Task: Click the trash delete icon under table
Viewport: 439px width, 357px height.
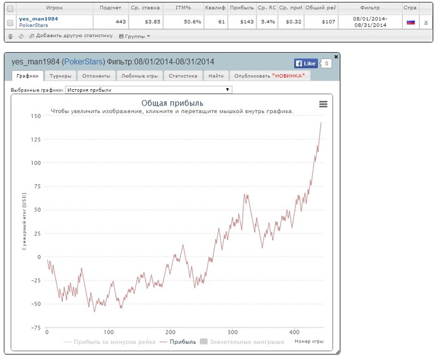Action: (x=11, y=36)
